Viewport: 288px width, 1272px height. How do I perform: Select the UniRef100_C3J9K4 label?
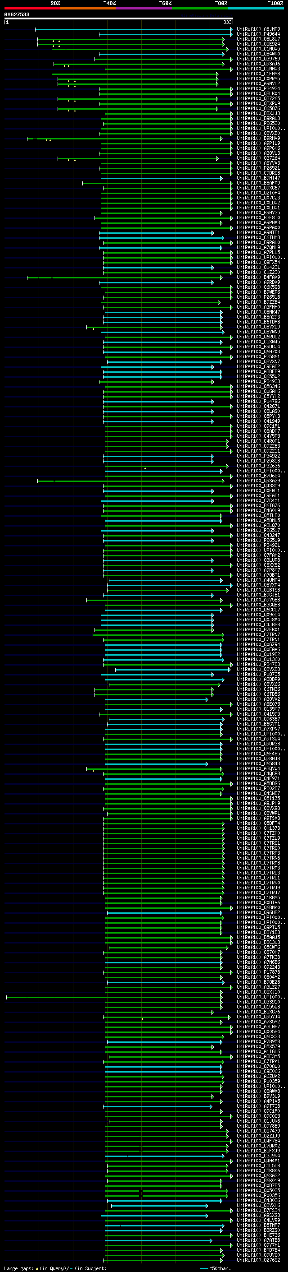pyautogui.click(x=258, y=1156)
